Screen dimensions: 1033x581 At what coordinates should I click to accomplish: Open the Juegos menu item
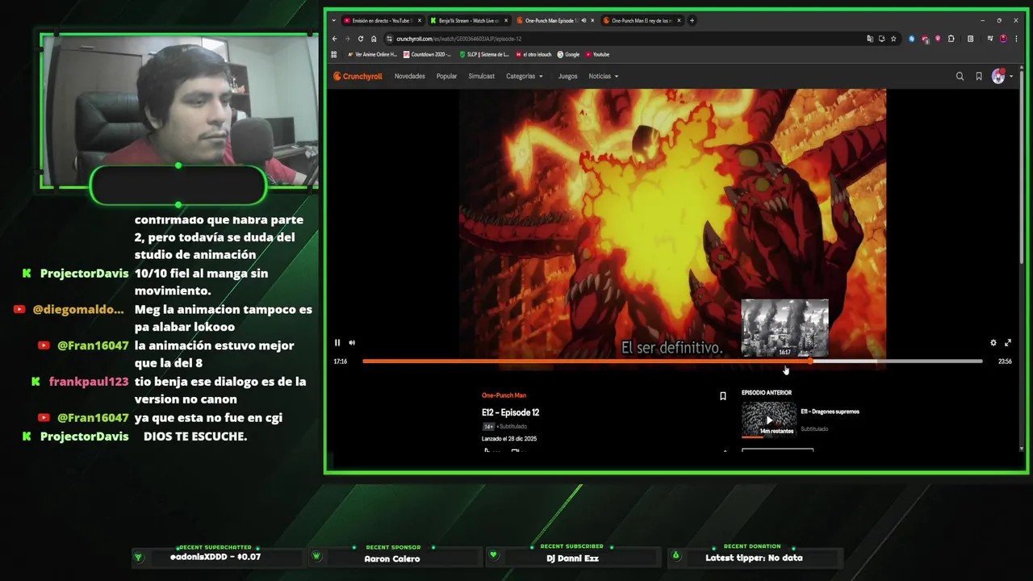click(x=568, y=77)
